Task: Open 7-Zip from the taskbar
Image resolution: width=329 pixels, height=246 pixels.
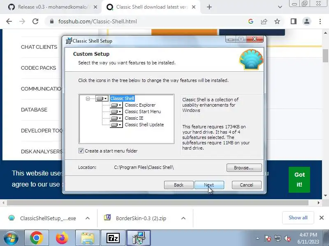Action: click(113, 238)
